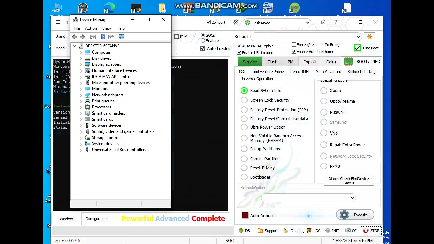Open the Meta Advanced sub-tab
Image resolution: width=434 pixels, height=244 pixels.
328,72
